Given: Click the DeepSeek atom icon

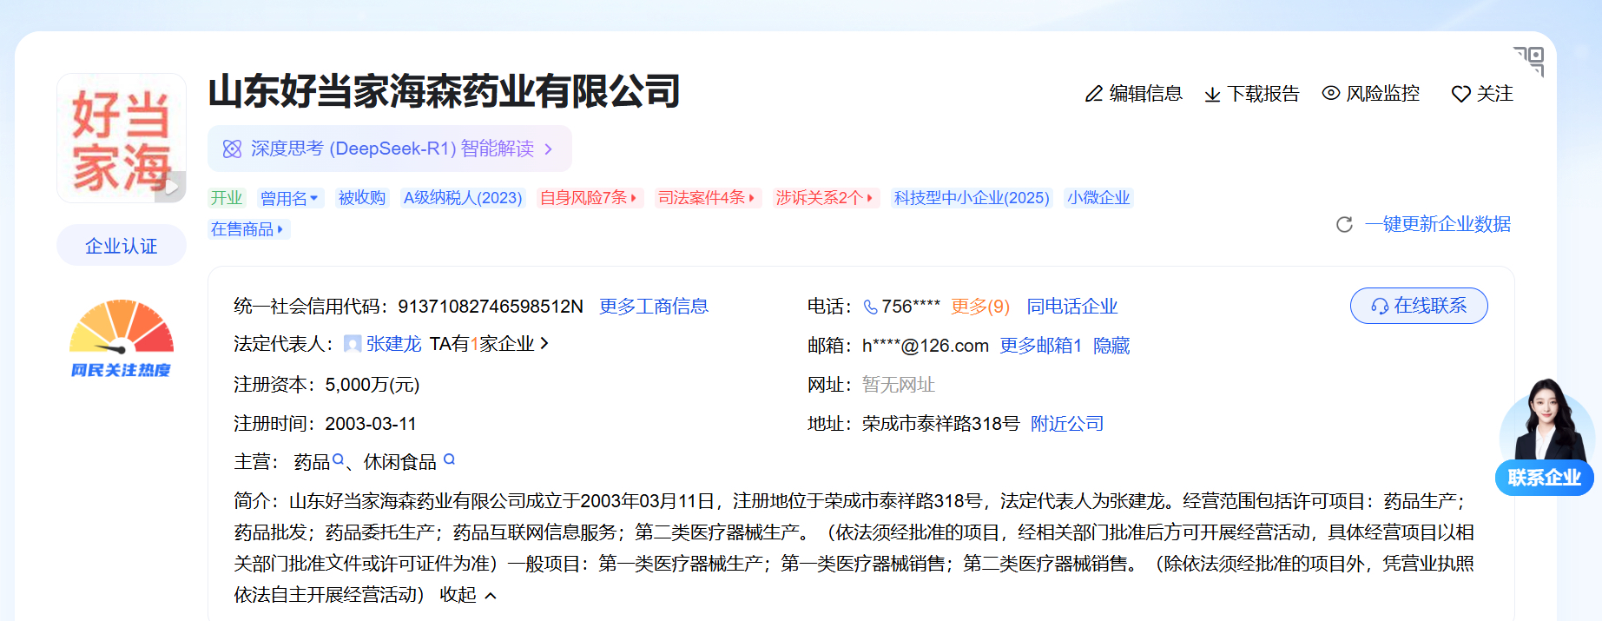Looking at the screenshot, I should (x=232, y=149).
